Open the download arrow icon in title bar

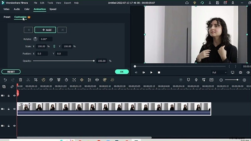[233, 3]
